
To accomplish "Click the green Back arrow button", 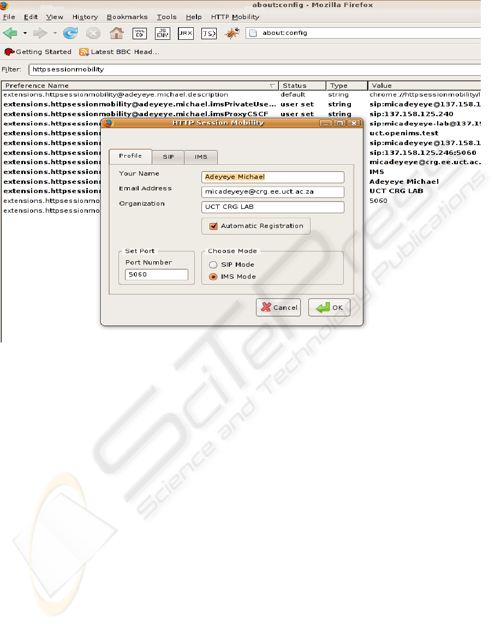I will pyautogui.click(x=10, y=33).
